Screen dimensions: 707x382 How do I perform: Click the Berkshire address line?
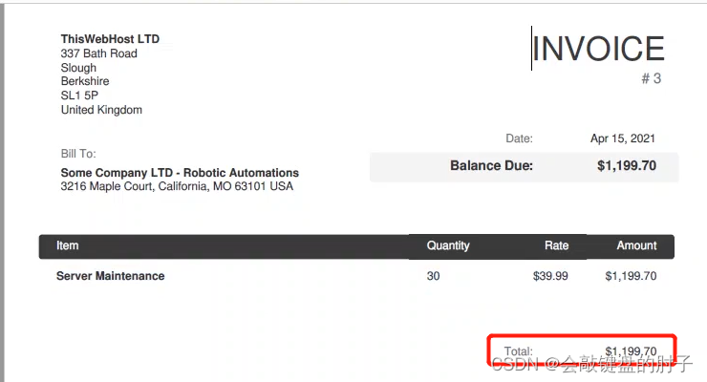point(85,81)
